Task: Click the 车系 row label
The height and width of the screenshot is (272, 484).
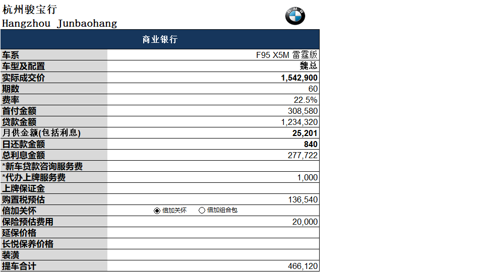Action: 11,55
